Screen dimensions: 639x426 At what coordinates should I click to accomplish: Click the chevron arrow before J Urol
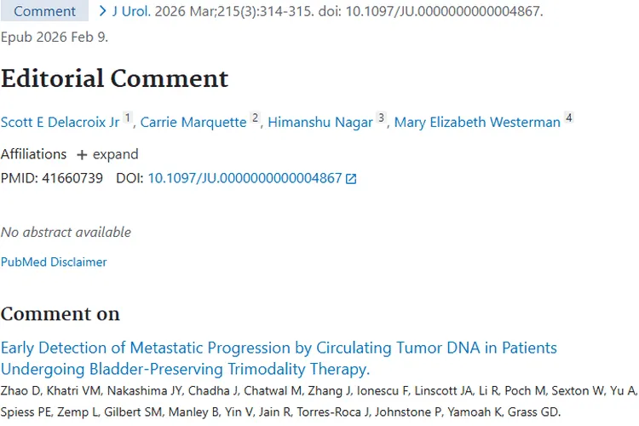point(103,12)
